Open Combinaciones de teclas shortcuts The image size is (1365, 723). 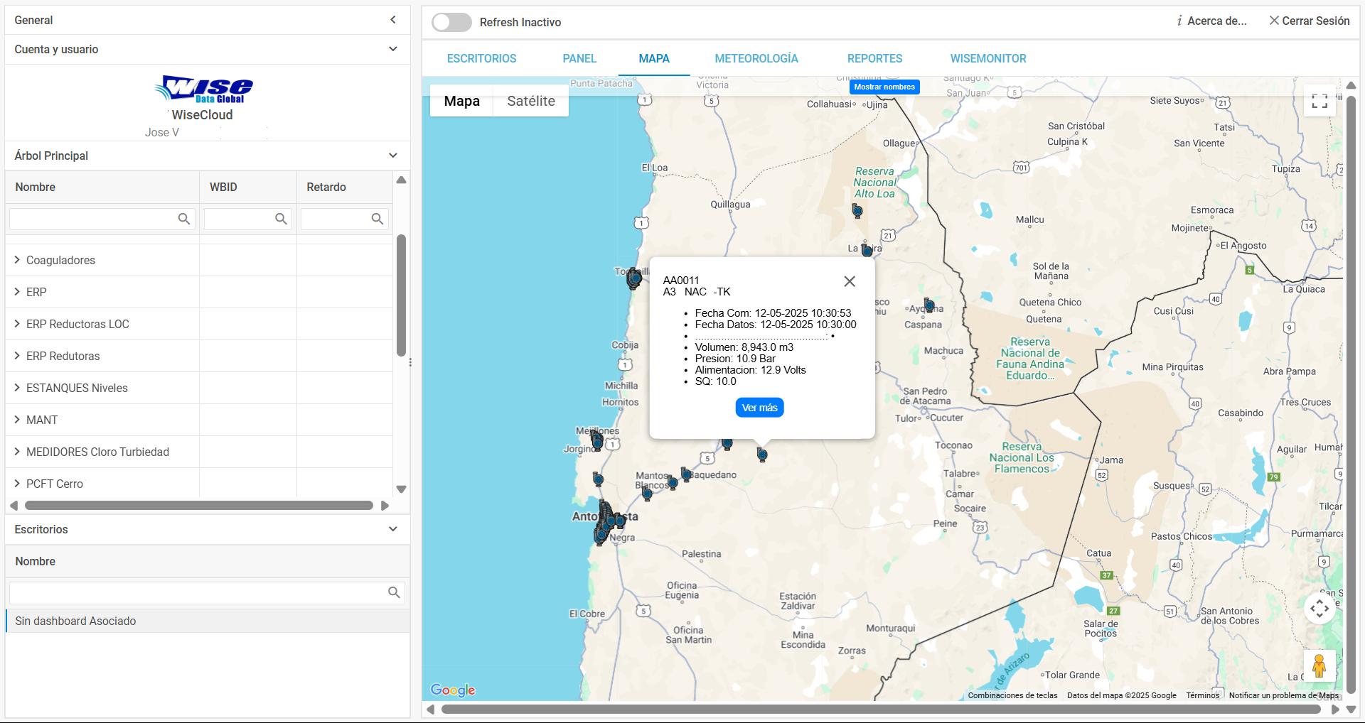click(x=1012, y=695)
